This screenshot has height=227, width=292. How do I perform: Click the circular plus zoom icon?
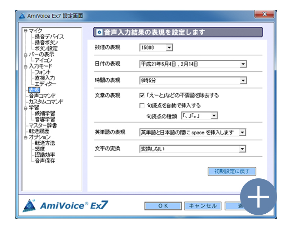click(258, 196)
